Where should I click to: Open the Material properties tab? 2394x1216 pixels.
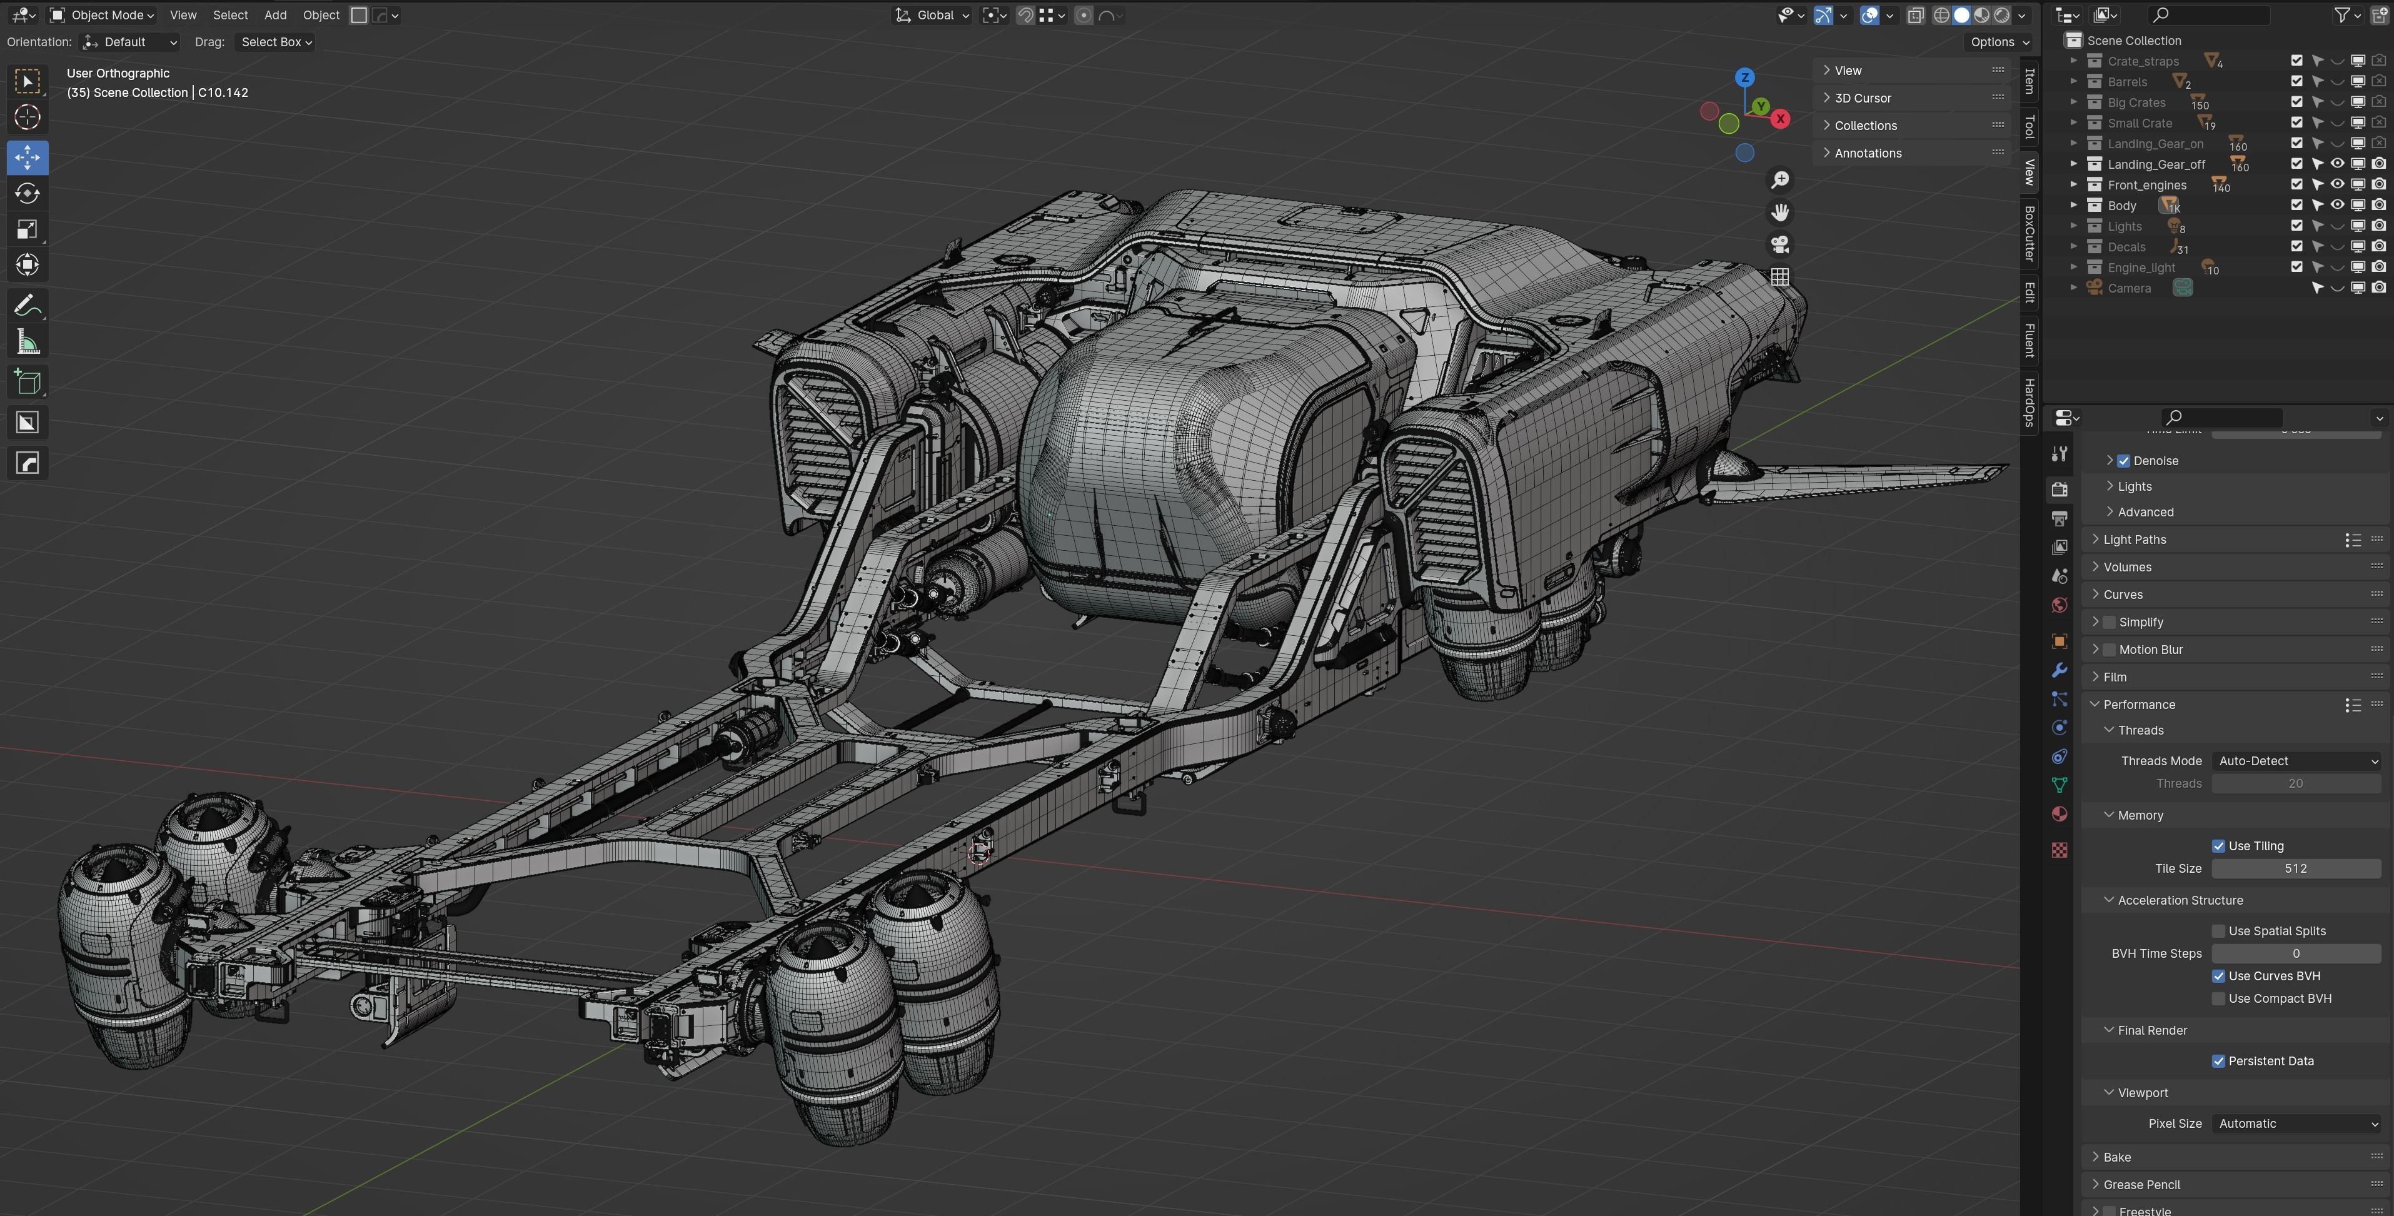pyautogui.click(x=2060, y=814)
